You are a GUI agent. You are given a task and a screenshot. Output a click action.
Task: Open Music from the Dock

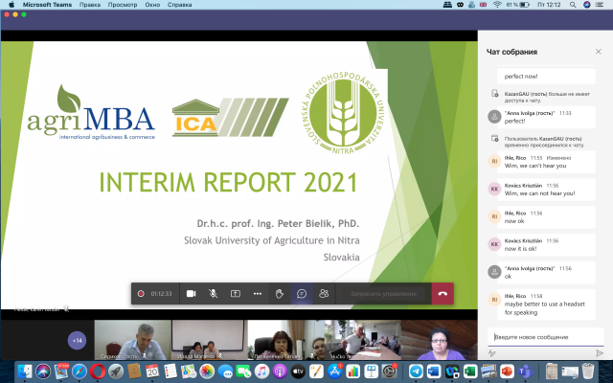(261, 372)
